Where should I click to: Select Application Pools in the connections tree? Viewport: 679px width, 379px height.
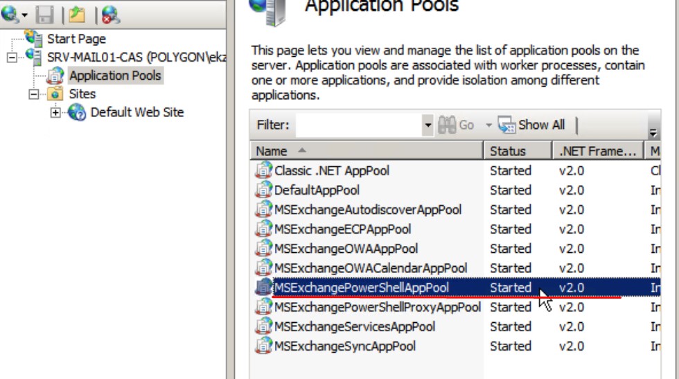coord(114,76)
